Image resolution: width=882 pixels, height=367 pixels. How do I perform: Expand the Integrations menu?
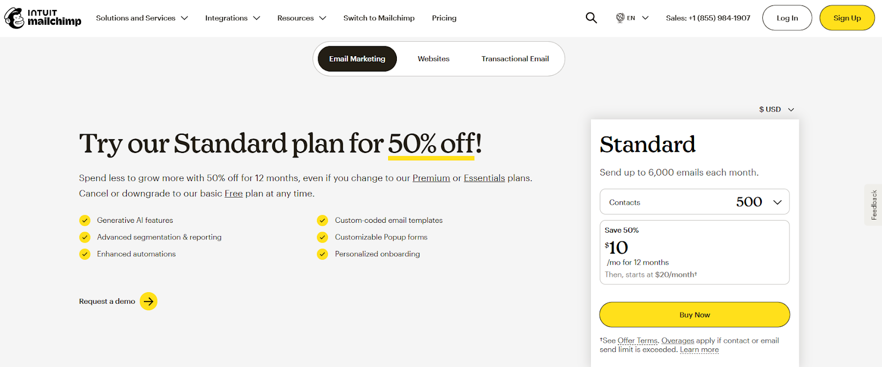point(232,18)
